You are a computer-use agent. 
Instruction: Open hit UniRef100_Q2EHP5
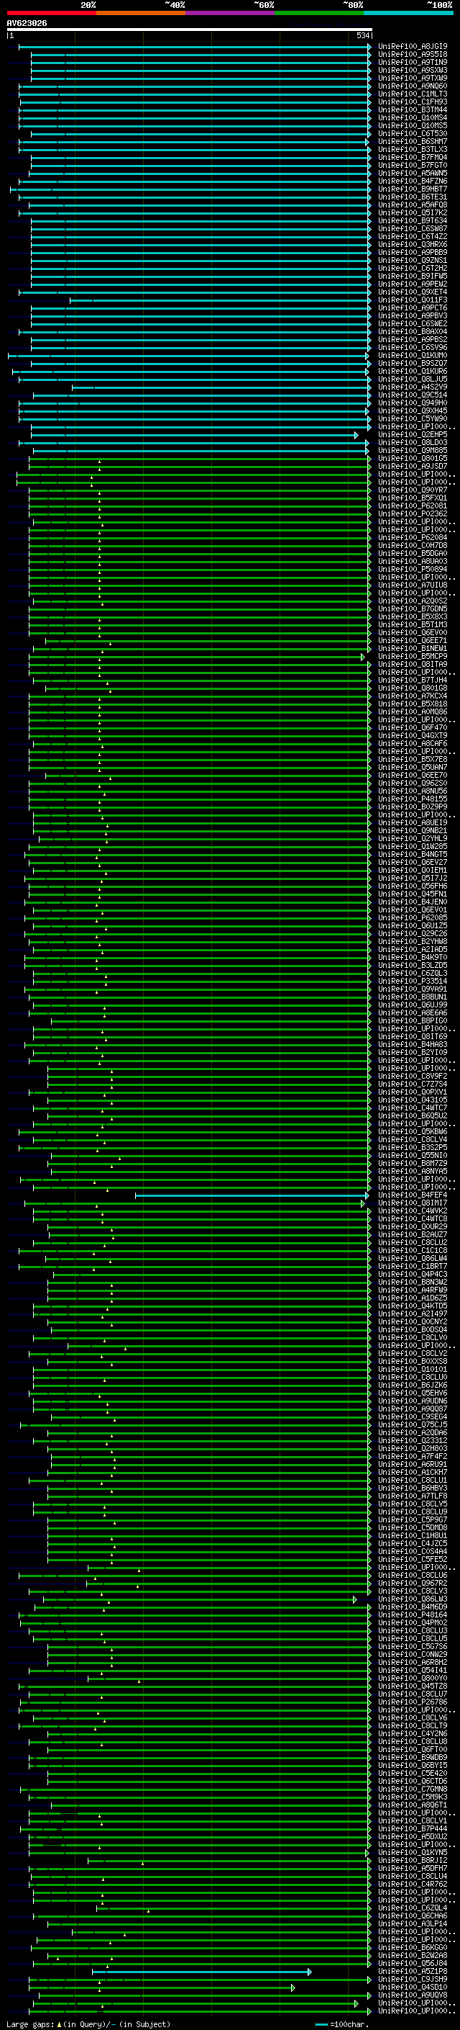pyautogui.click(x=413, y=435)
